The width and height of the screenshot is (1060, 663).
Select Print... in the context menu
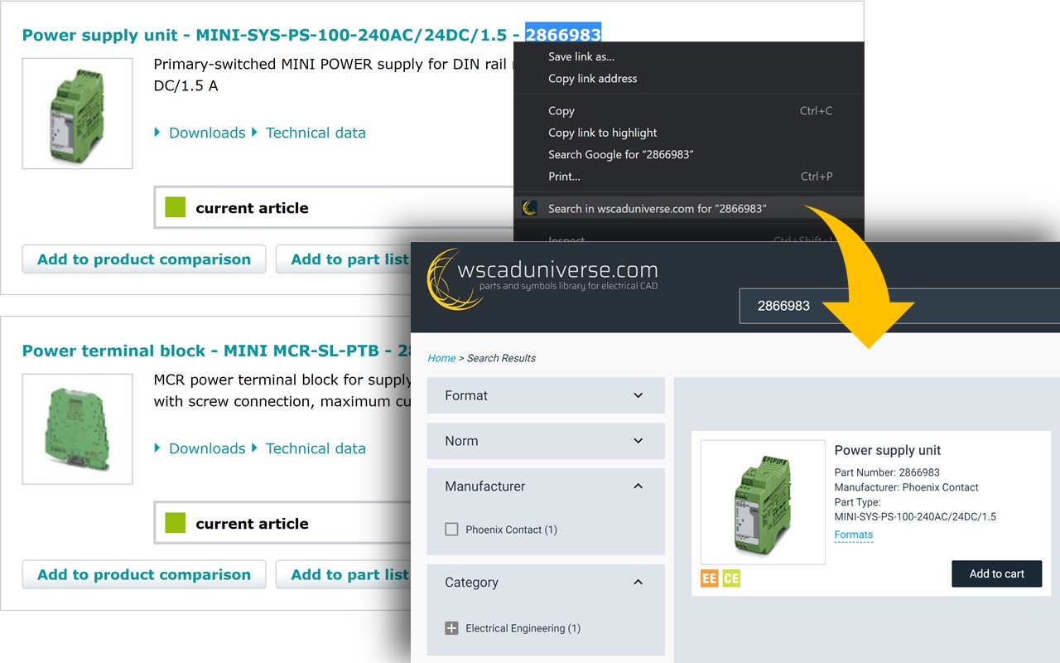pyautogui.click(x=689, y=176)
